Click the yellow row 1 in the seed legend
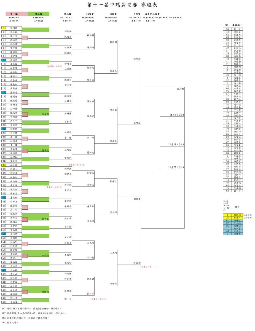Screen dimensions: 255x331 (233, 215)
